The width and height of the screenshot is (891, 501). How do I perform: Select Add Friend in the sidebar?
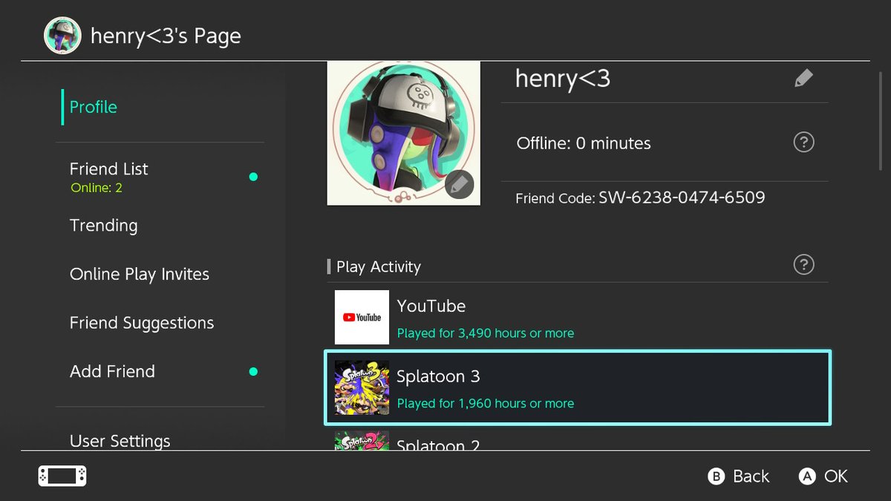(112, 371)
